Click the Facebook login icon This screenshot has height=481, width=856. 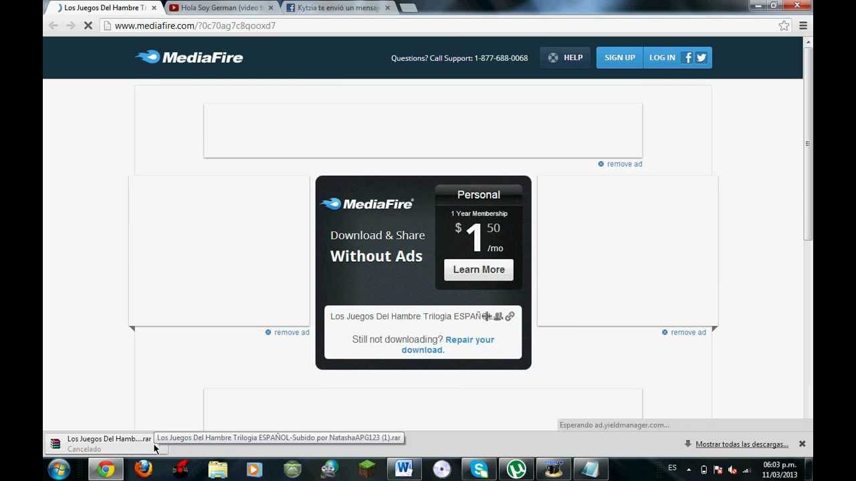687,57
